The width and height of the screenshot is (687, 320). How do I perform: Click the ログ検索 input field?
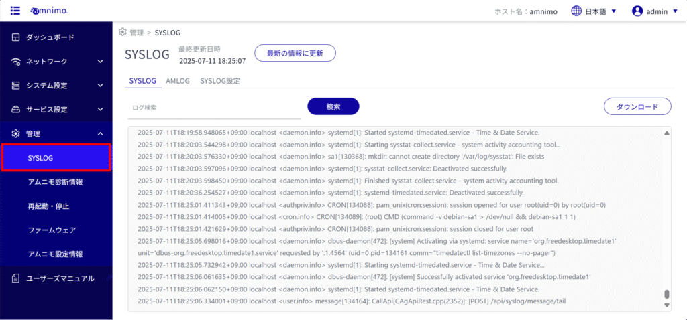(x=213, y=107)
